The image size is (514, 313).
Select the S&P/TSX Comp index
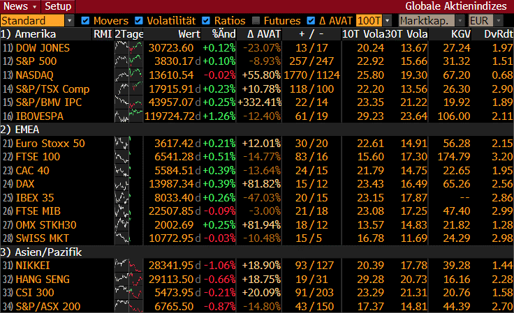coord(52,89)
